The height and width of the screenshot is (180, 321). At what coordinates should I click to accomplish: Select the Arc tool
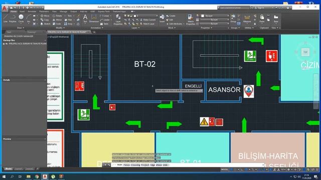(29, 18)
